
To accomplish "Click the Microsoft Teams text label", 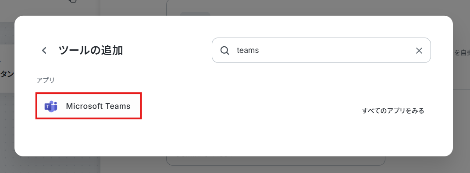I will [x=98, y=106].
